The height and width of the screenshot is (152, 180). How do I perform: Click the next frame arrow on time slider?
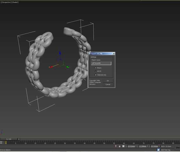point(19,139)
